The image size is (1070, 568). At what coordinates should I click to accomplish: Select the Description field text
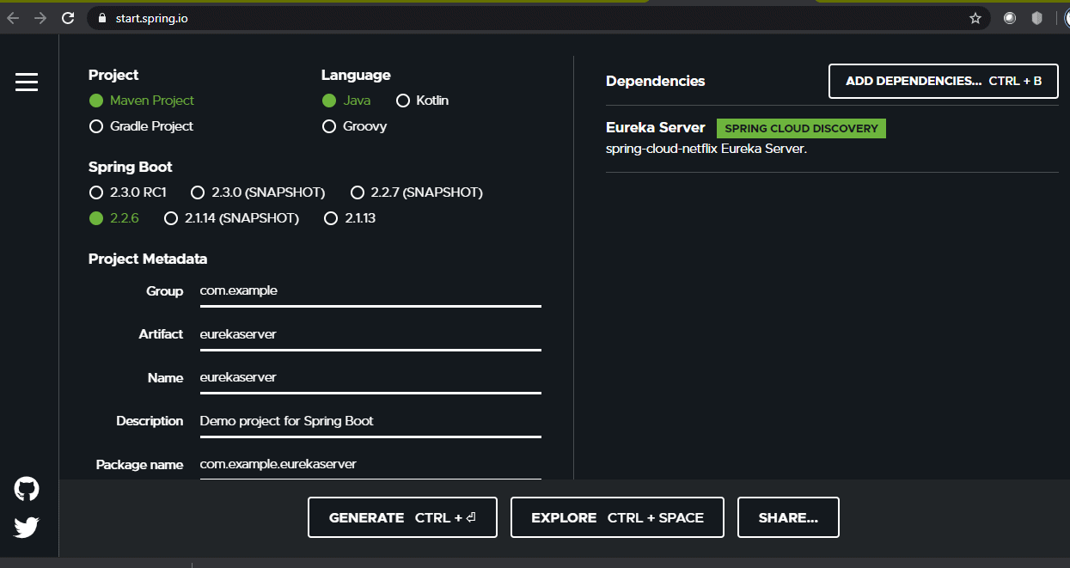pyautogui.click(x=370, y=421)
